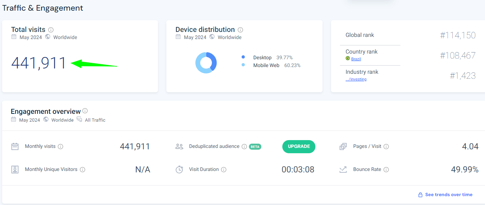The image size is (485, 205).
Task: Click the info icon next to Device distribution
Action: [x=240, y=30]
